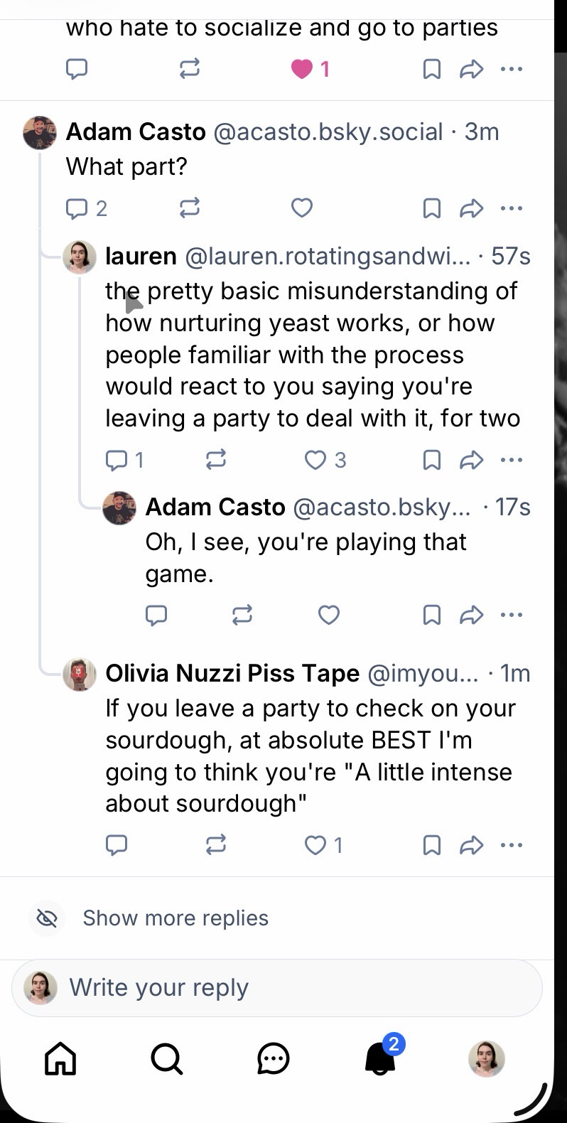This screenshot has height=1123, width=567.
Task: Go to the Home feed
Action: 60,1059
